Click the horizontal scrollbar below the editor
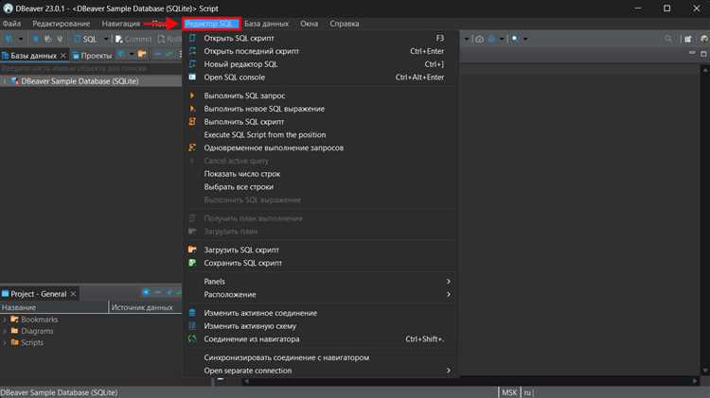This screenshot has height=398, width=710. point(470,382)
